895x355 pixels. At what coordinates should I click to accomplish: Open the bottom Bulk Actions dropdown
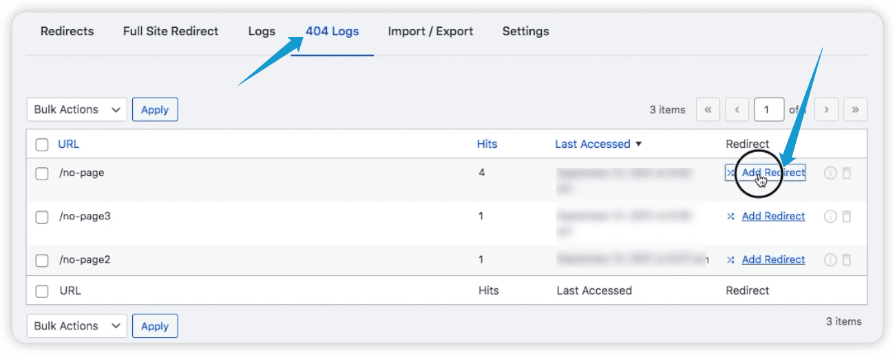[x=77, y=326]
